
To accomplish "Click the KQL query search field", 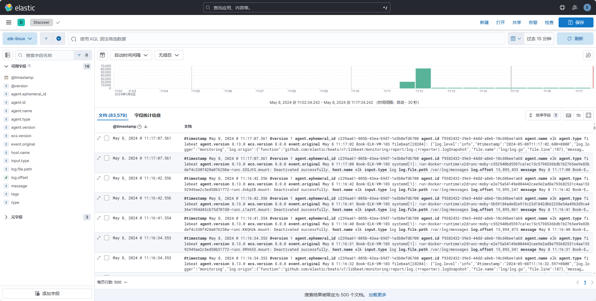I will (287, 39).
